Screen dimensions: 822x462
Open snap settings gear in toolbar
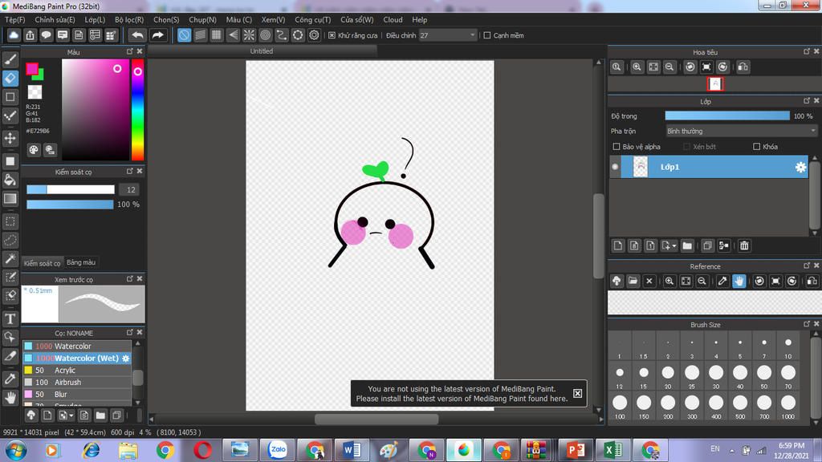pos(314,35)
